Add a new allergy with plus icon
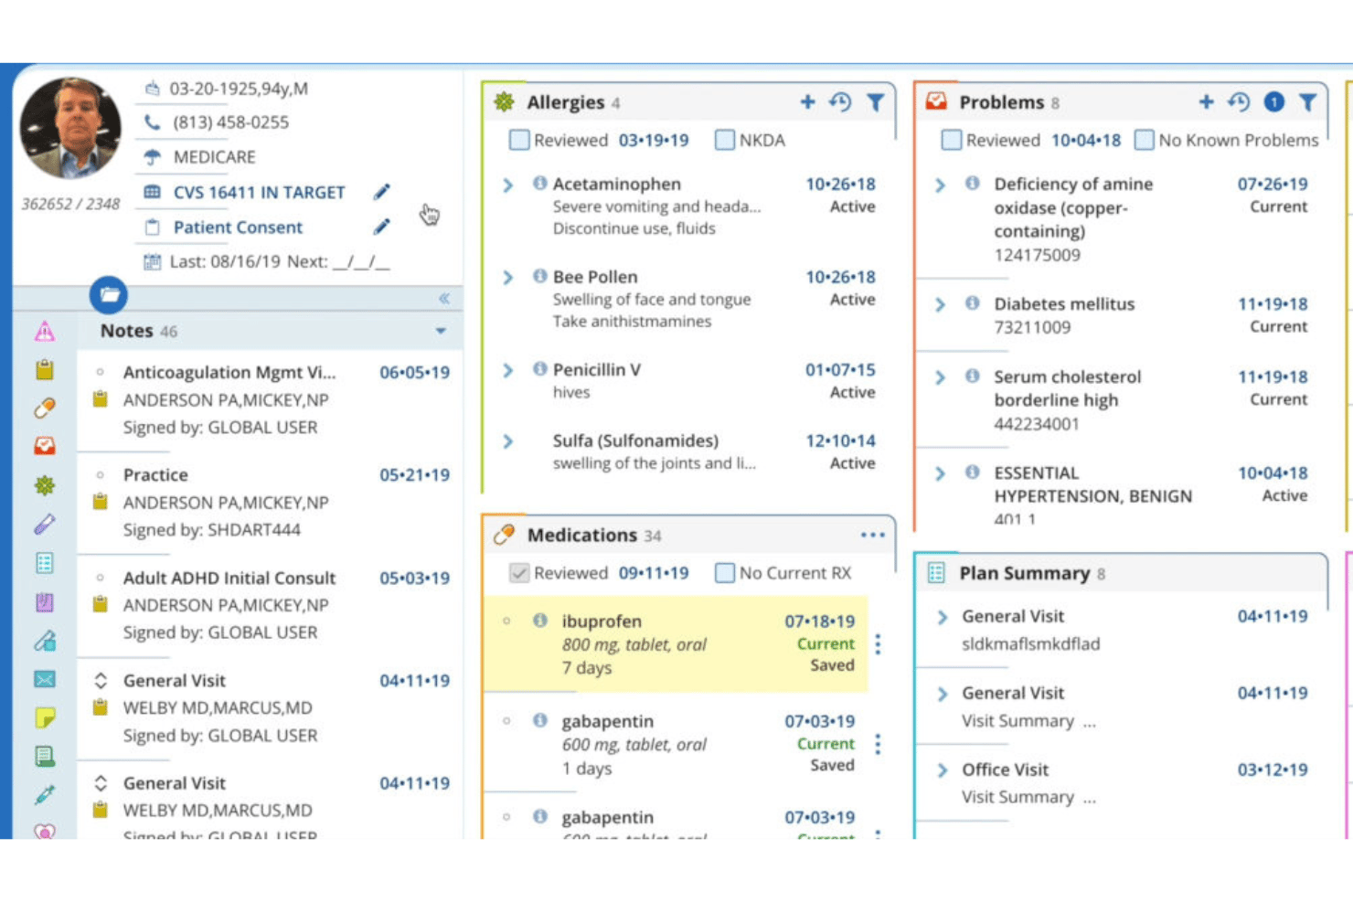Viewport: 1353px width, 902px height. [807, 101]
